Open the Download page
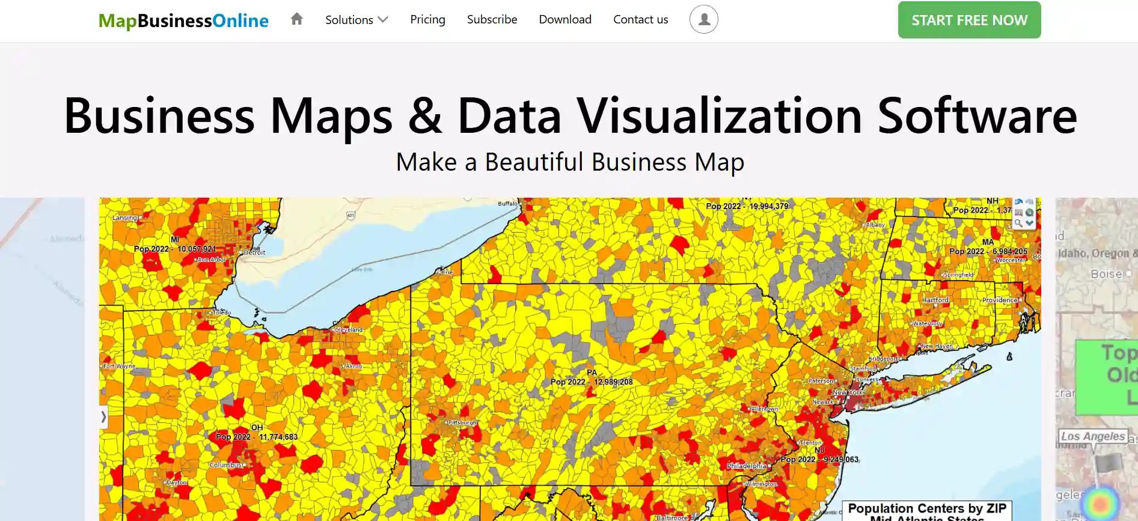1138x521 pixels. (x=565, y=20)
